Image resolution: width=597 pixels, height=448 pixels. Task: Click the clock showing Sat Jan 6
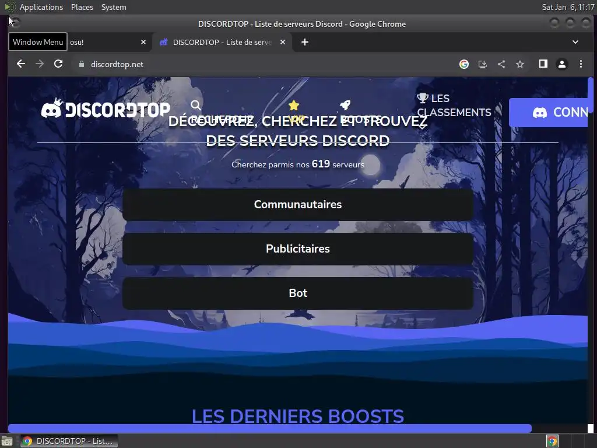point(568,7)
